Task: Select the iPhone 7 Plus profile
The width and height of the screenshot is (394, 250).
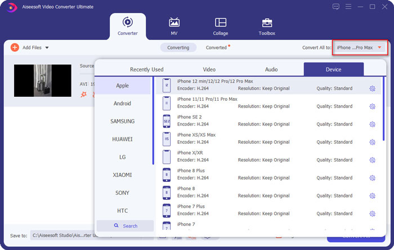Action: 268,210
